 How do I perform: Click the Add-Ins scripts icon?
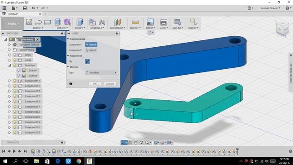click(178, 22)
